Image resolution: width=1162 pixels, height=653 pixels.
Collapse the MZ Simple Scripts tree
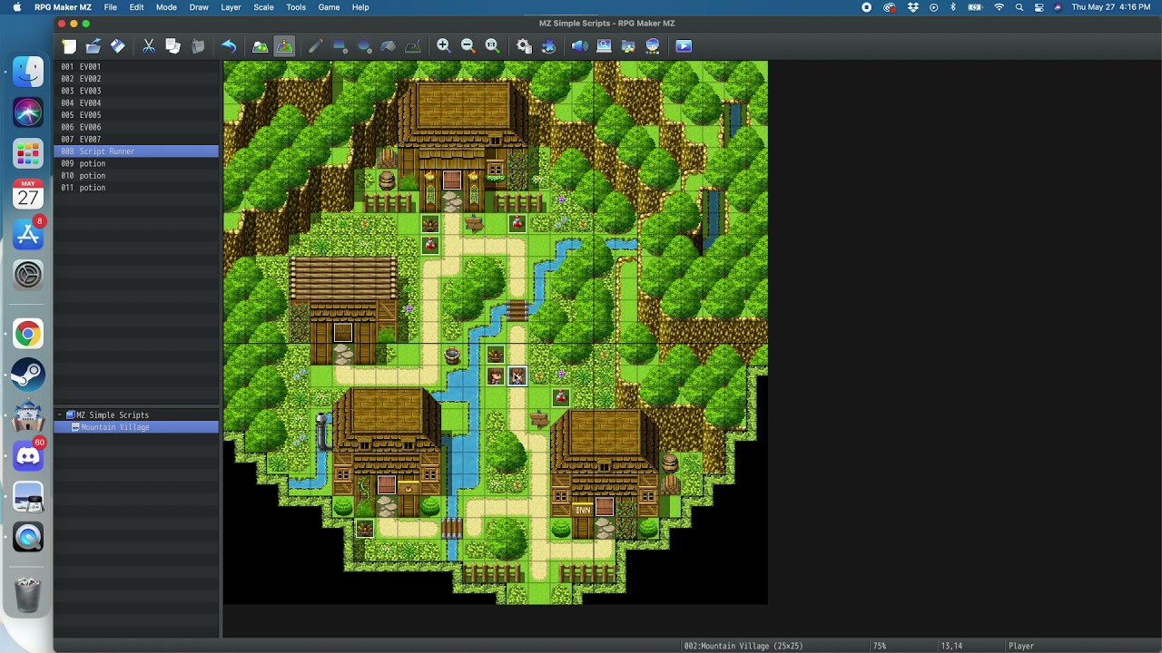[60, 415]
